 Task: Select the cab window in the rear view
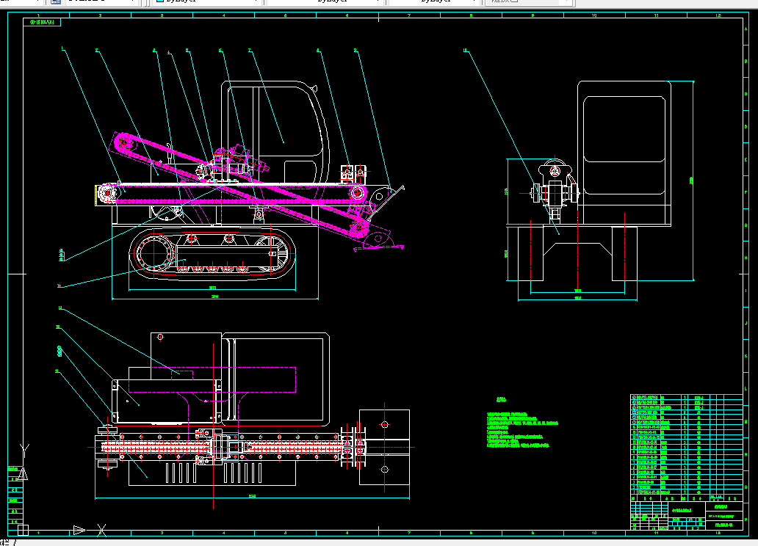[624, 129]
